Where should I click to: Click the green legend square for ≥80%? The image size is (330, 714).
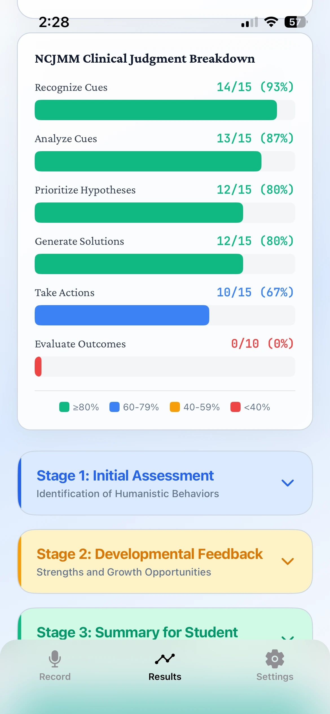coord(64,407)
